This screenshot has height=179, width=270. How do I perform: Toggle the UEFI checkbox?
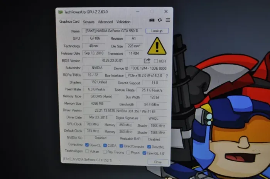pyautogui.click(x=156, y=61)
